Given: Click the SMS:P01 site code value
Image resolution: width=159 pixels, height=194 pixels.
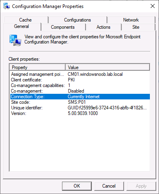Looking at the screenshot, I should [77, 102].
